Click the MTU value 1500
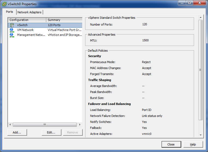This screenshot has height=152, width=208. coord(145,41)
